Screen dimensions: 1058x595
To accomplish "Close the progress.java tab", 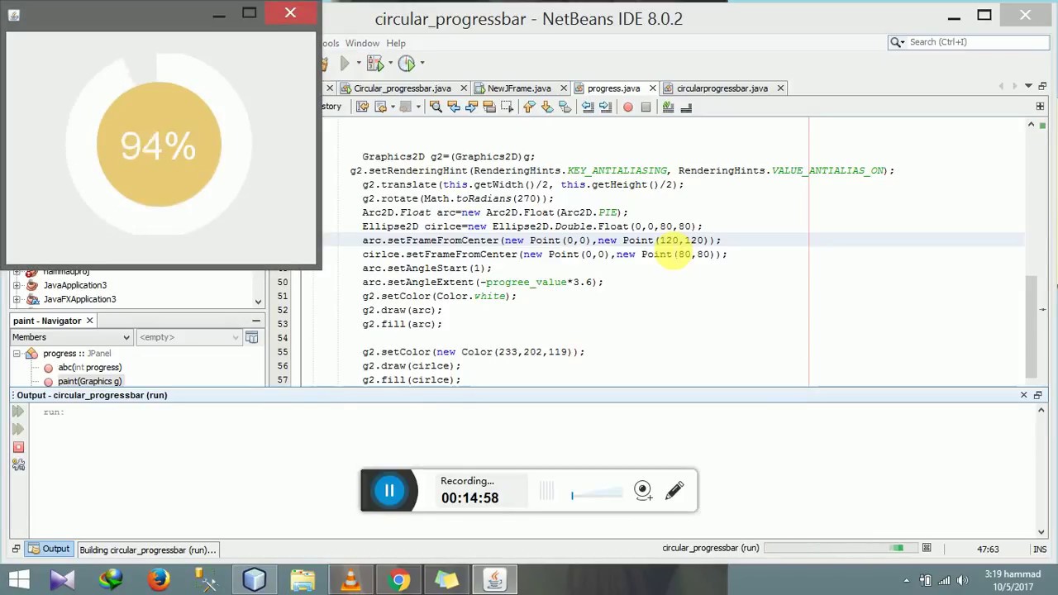I will point(653,88).
